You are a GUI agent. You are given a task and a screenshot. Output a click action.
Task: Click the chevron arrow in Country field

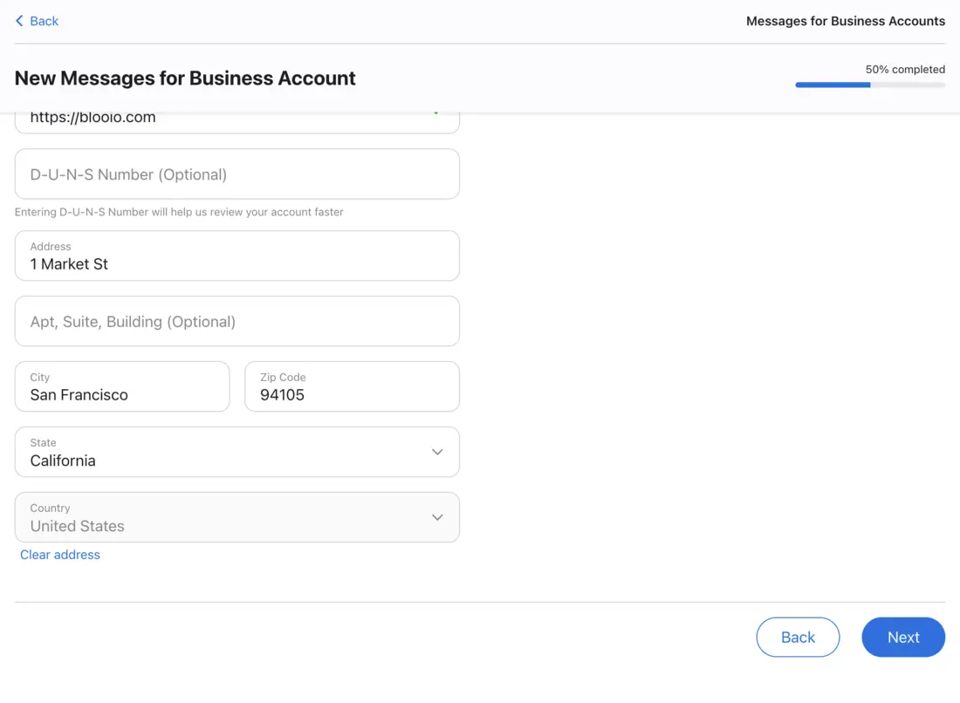click(x=437, y=517)
